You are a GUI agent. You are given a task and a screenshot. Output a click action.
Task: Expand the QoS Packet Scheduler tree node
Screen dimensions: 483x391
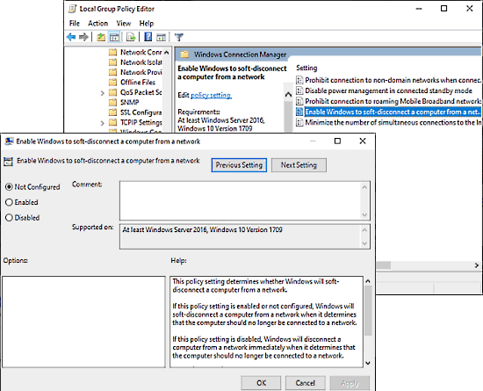pyautogui.click(x=103, y=93)
